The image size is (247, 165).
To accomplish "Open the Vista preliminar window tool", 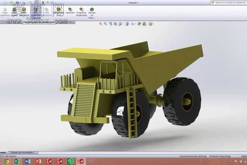I will 47,12.
